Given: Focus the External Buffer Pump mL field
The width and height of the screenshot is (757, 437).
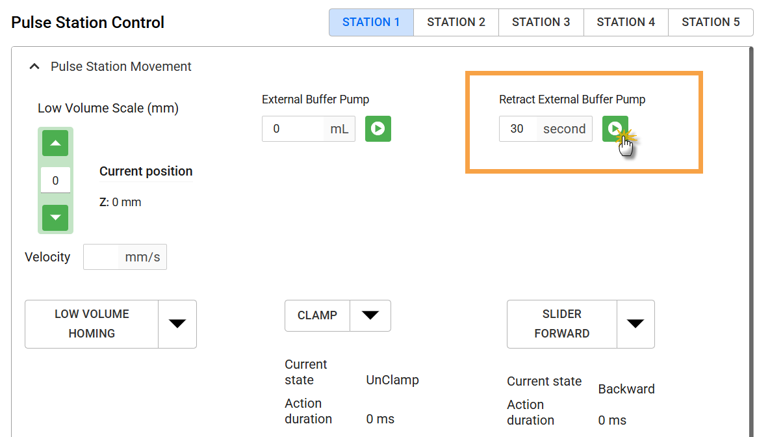Looking at the screenshot, I should pyautogui.click(x=293, y=129).
